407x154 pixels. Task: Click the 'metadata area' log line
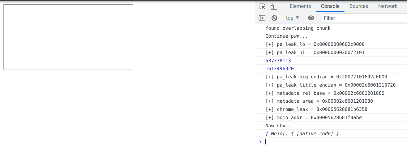pyautogui.click(x=319, y=101)
